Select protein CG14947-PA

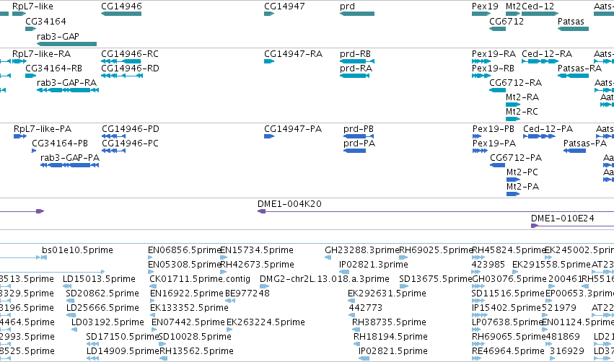[x=269, y=136]
